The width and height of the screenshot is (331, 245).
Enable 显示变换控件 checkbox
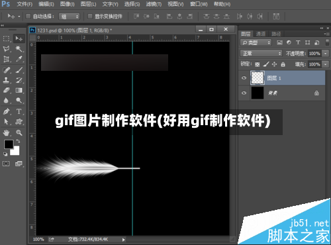click(x=90, y=17)
